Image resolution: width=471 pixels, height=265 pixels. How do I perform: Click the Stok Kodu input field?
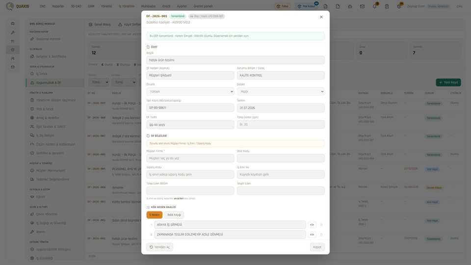281,159
